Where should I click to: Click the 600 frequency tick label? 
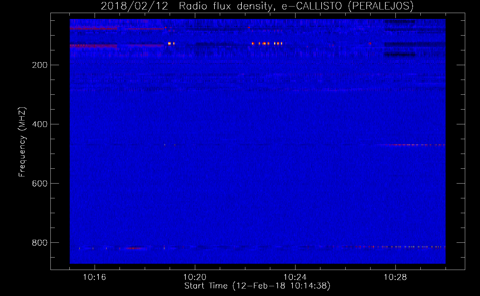pos(40,184)
